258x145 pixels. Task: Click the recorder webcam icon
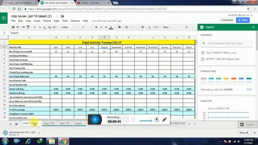pyautogui.click(x=157, y=120)
